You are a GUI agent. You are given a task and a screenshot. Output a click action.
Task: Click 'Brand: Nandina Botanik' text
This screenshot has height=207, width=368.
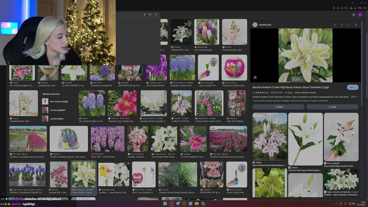[305, 93]
